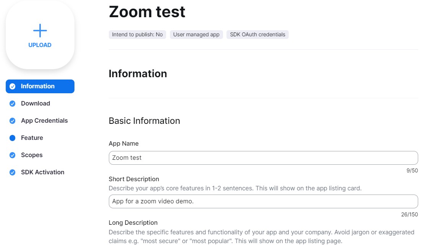Click the 'User managed app' tag

[x=196, y=34]
